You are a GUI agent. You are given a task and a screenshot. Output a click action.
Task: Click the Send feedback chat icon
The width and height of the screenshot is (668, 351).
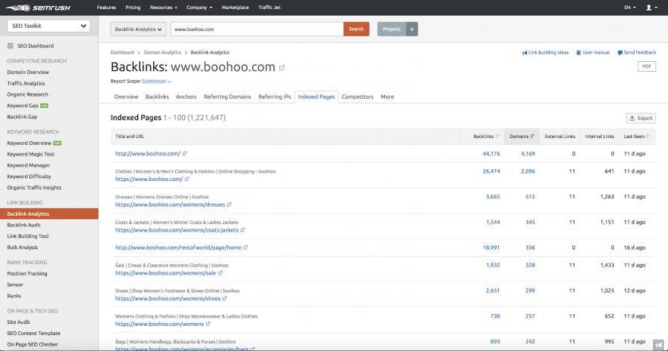click(x=620, y=53)
